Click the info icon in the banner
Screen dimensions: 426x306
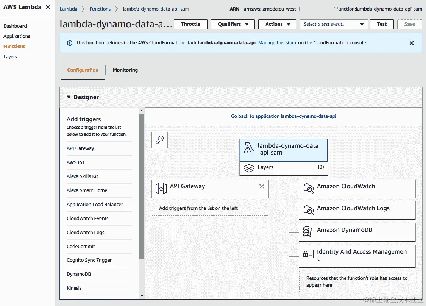70,43
